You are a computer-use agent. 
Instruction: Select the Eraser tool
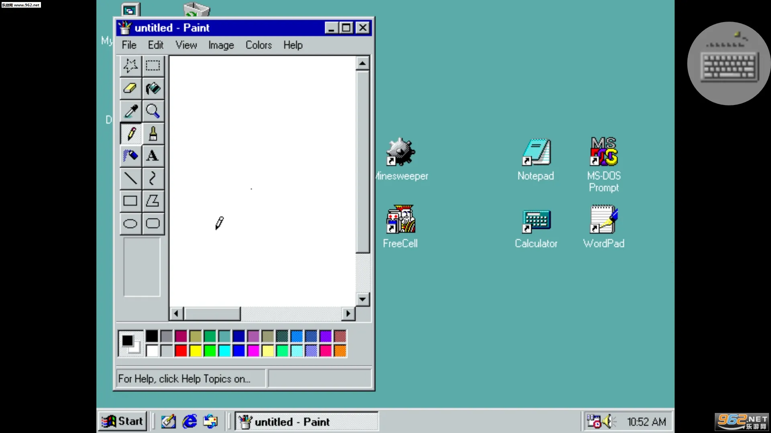131,88
